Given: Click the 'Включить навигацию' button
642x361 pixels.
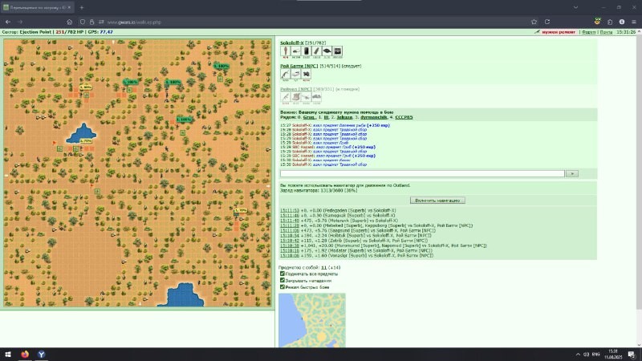Looking at the screenshot, I should 437,200.
